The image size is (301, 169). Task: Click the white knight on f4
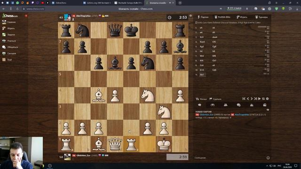147,95
